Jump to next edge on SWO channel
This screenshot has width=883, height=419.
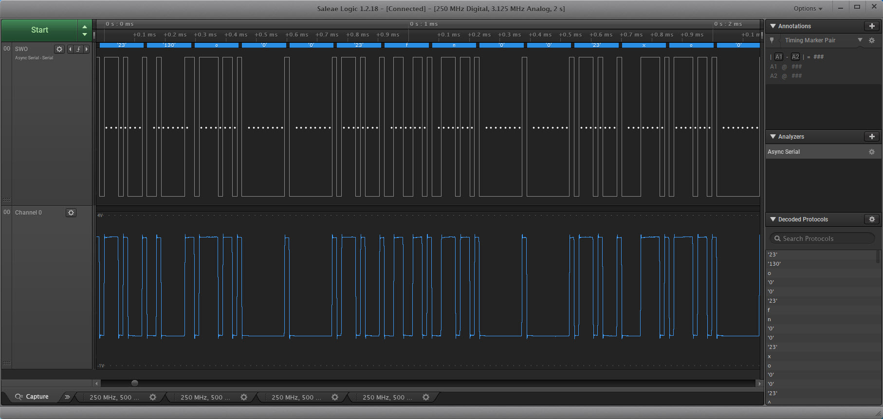click(87, 49)
